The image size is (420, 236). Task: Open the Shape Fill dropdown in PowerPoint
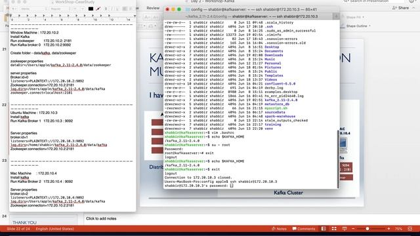(x=353, y=18)
